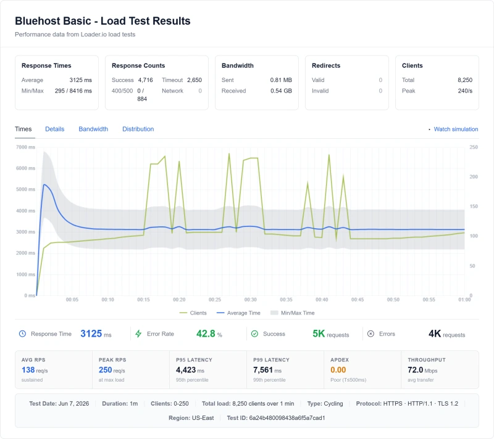Click the AVG RPS 138 req/s value
494x439 pixels.
[x=35, y=370]
